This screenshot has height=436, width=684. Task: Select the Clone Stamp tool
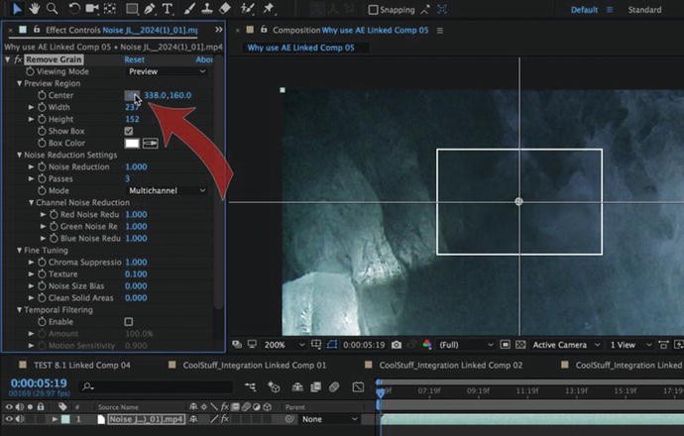tap(206, 9)
